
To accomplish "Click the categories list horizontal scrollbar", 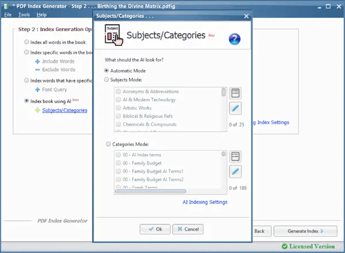I will (151, 191).
